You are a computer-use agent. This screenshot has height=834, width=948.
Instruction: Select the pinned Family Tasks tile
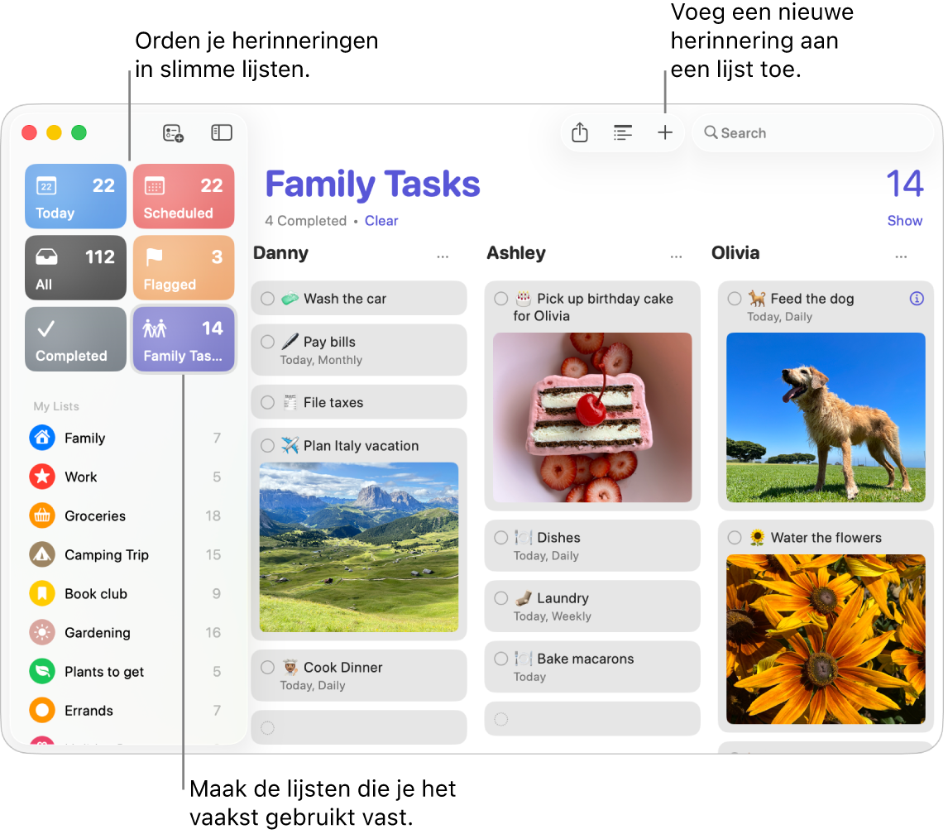click(184, 339)
